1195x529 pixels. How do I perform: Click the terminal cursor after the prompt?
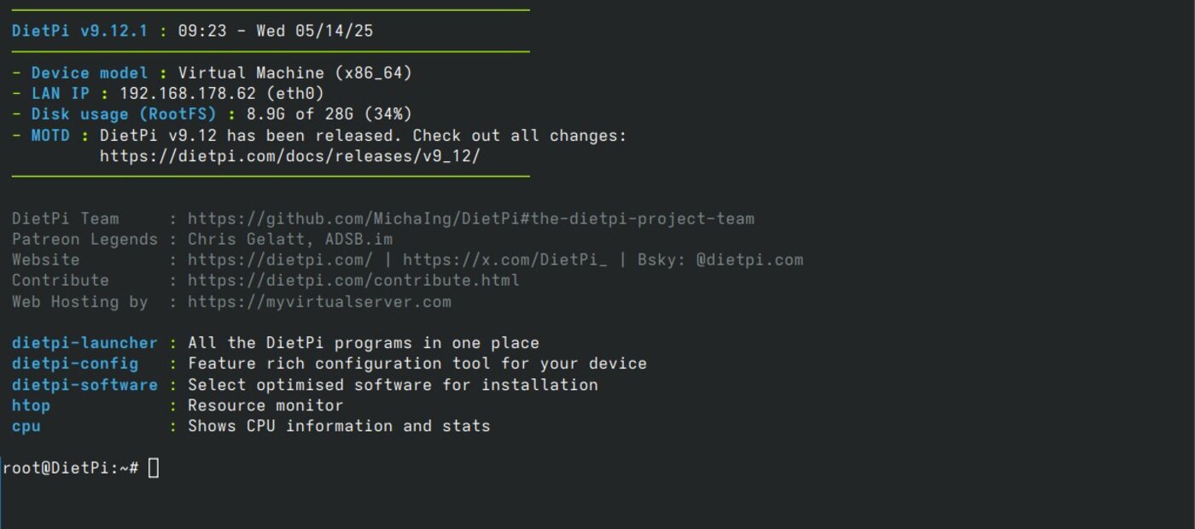(154, 468)
